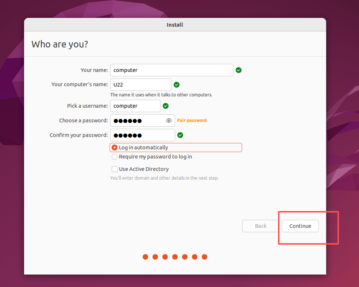Image resolution: width=359 pixels, height=287 pixels.
Task: Focus the Your name text field
Action: pyautogui.click(x=172, y=70)
